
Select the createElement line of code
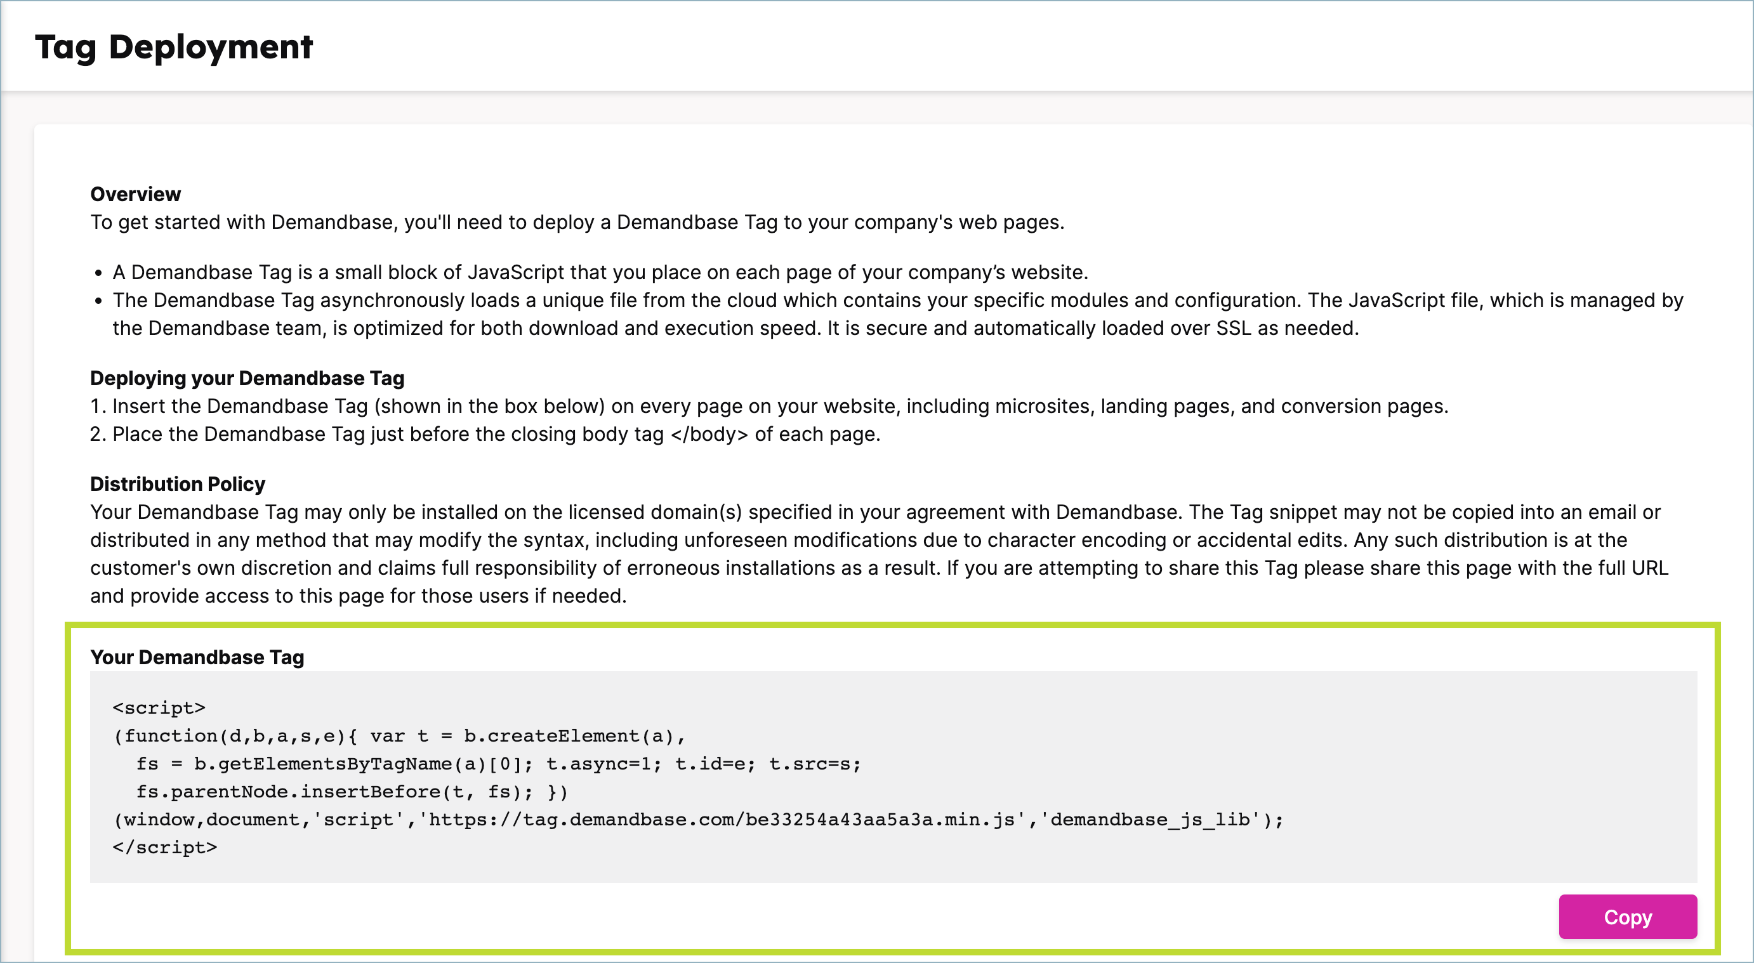pos(400,735)
